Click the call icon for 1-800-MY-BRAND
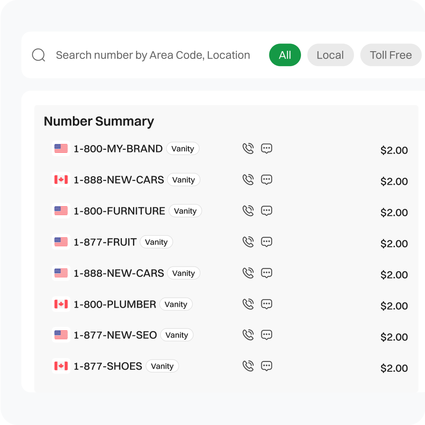The image size is (425, 425). 248,148
